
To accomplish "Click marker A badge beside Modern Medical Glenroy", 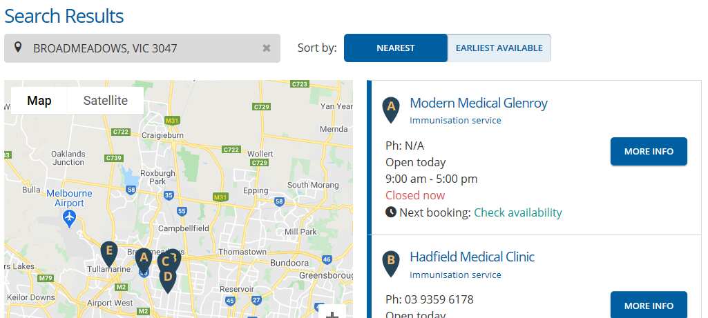I will 391,108.
